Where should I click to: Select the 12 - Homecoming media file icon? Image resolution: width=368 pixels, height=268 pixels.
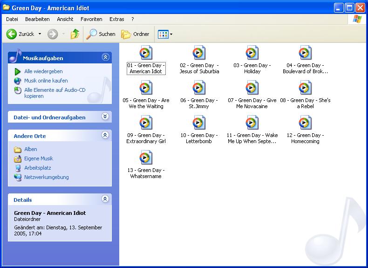coord(305,123)
